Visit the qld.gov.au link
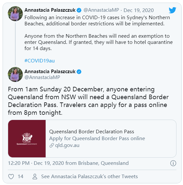183x185 pixels. [x=67, y=145]
